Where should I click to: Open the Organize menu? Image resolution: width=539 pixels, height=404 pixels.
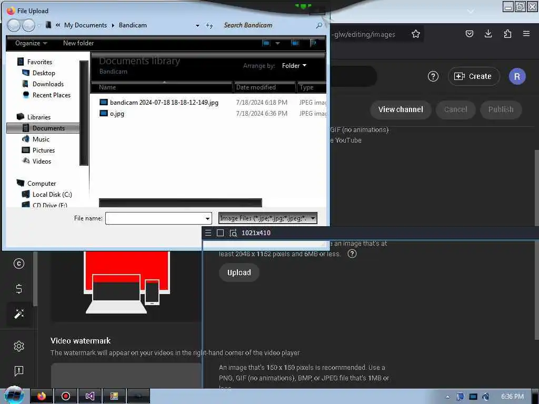(31, 43)
